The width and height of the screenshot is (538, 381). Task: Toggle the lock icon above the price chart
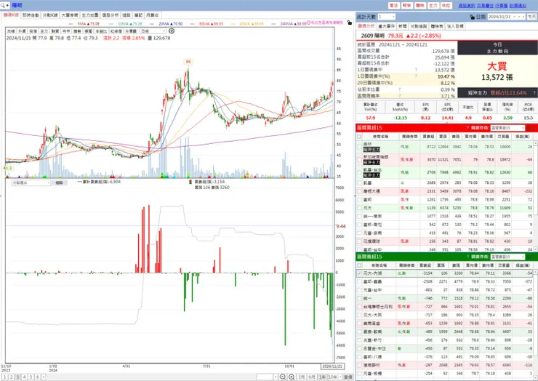click(349, 23)
